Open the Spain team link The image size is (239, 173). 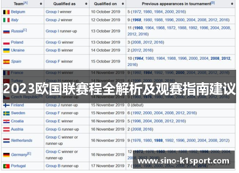point(16,61)
